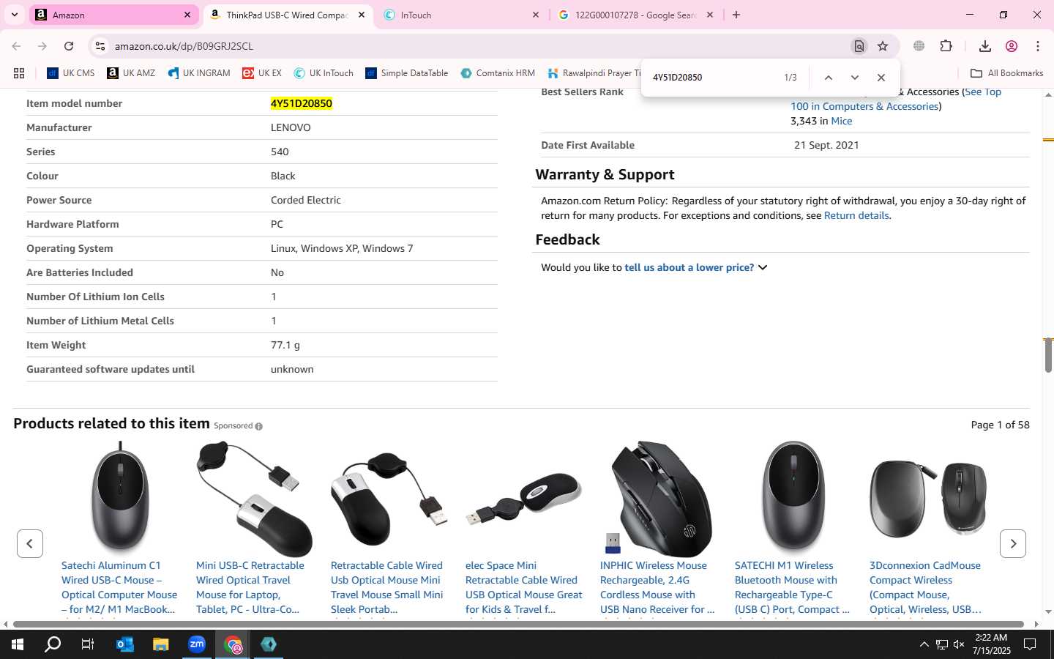
Task: Click the vertical scrollbar thumb
Action: [x=1048, y=355]
